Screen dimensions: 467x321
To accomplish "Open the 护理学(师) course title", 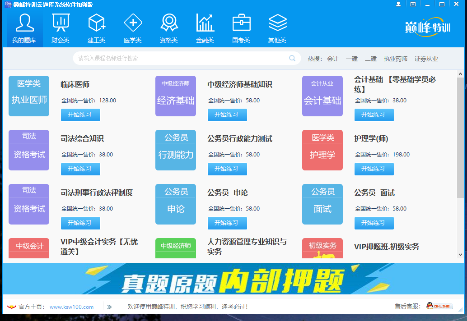I will click(371, 138).
